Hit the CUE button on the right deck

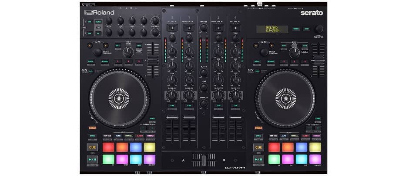coord(258,147)
